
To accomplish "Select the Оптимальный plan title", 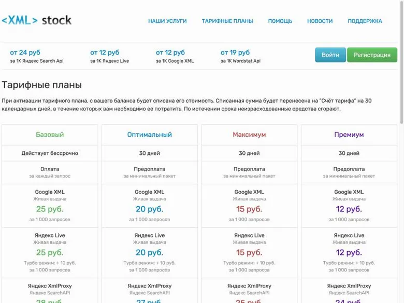I will 150,135.
